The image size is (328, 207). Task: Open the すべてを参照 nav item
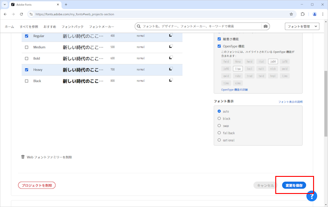(29, 27)
